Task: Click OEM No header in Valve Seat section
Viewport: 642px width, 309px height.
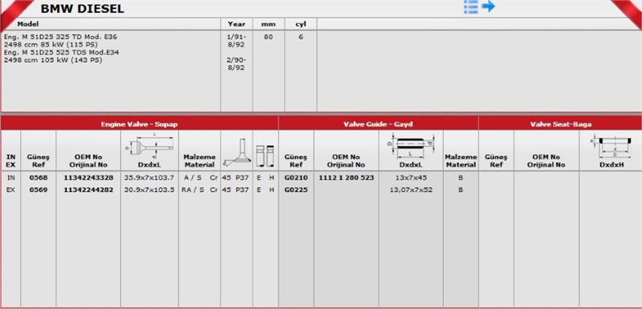Action: point(547,161)
